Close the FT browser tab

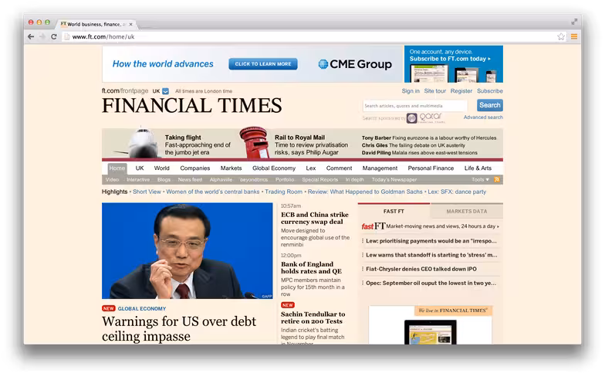point(131,24)
